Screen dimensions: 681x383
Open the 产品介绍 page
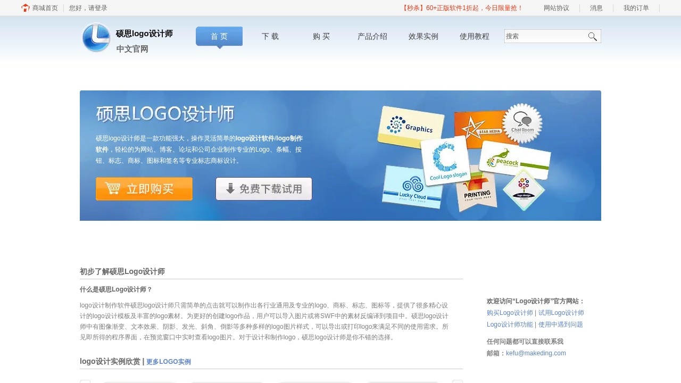click(371, 36)
